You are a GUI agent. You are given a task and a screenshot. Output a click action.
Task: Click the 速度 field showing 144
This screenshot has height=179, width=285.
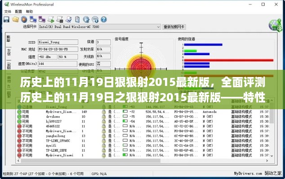pos(58,64)
